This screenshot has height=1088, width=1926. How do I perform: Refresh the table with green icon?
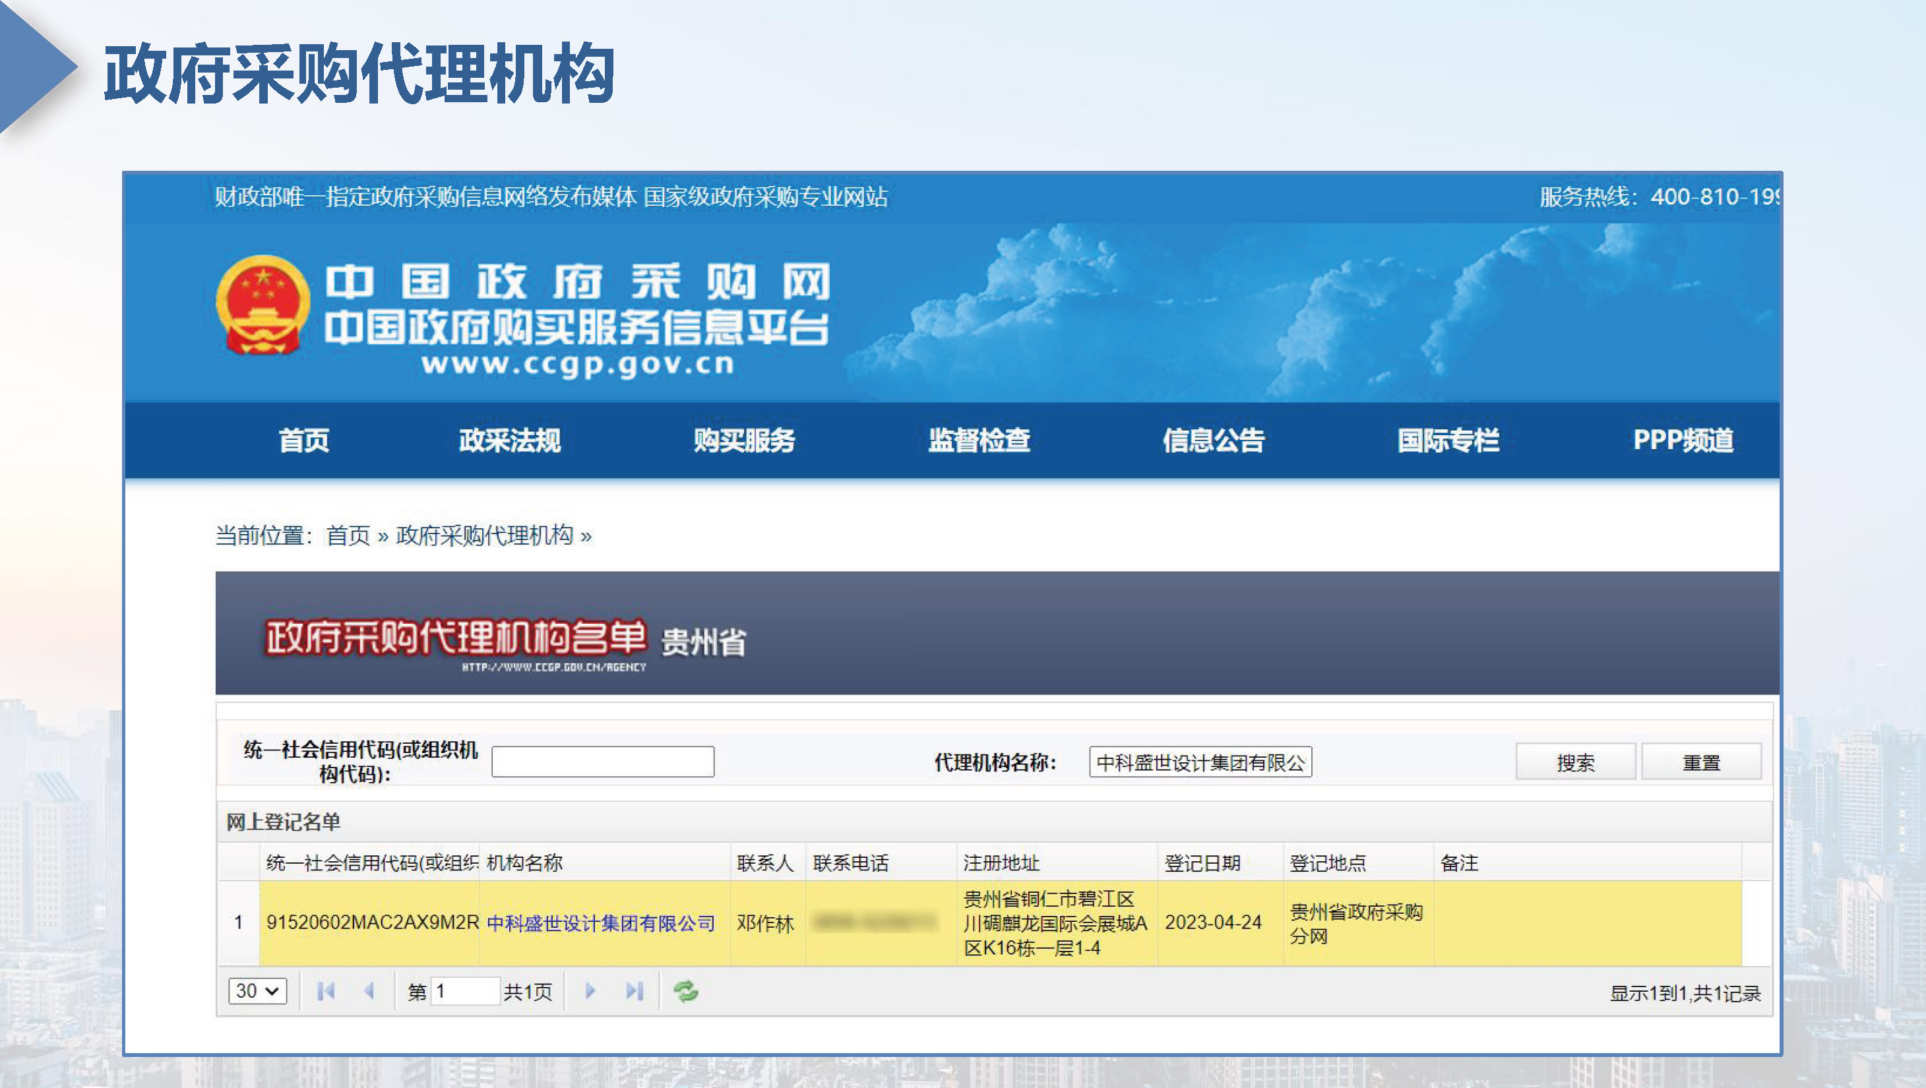click(685, 991)
